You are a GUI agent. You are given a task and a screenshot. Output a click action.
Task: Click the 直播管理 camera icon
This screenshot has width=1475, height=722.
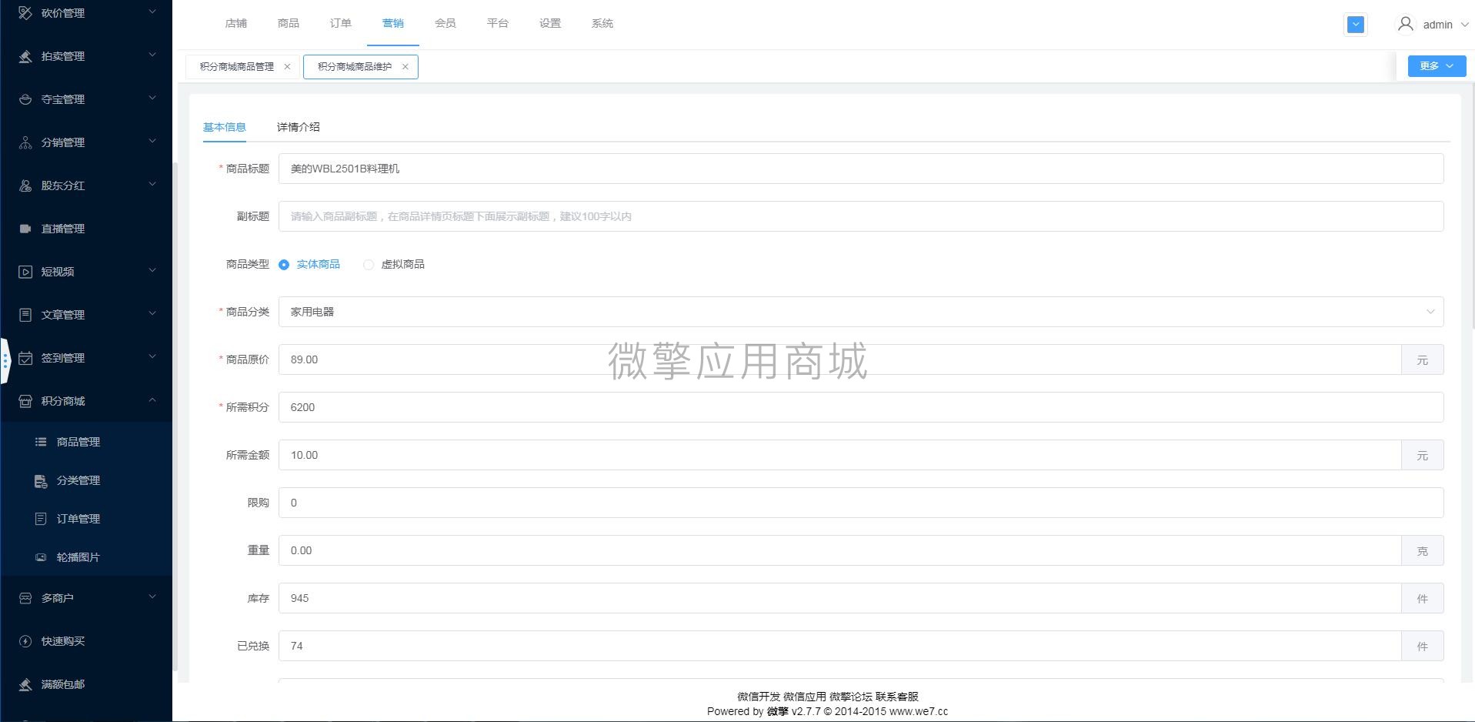[25, 229]
